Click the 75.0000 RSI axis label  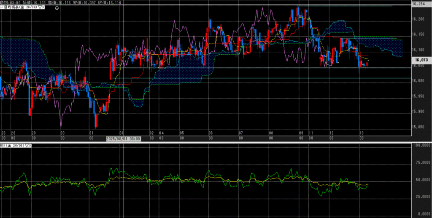tap(424, 163)
